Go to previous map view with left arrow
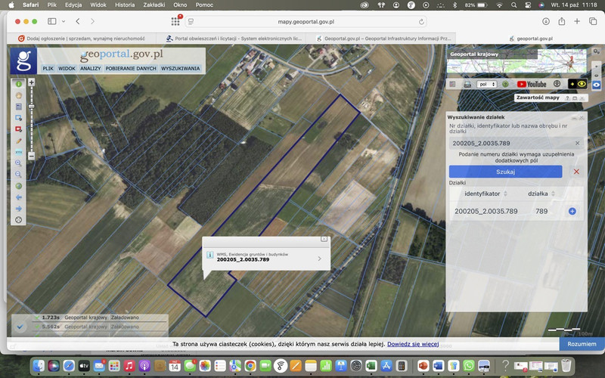Screen dimensions: 605x378 click(19, 197)
